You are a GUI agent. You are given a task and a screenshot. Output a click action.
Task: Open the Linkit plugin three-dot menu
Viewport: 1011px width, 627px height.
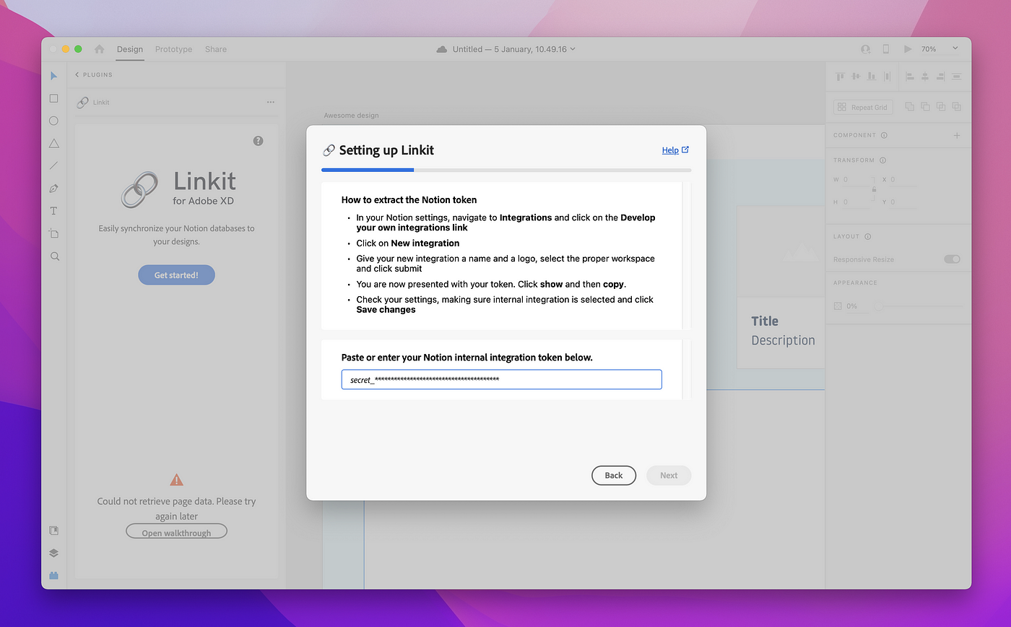click(x=270, y=103)
